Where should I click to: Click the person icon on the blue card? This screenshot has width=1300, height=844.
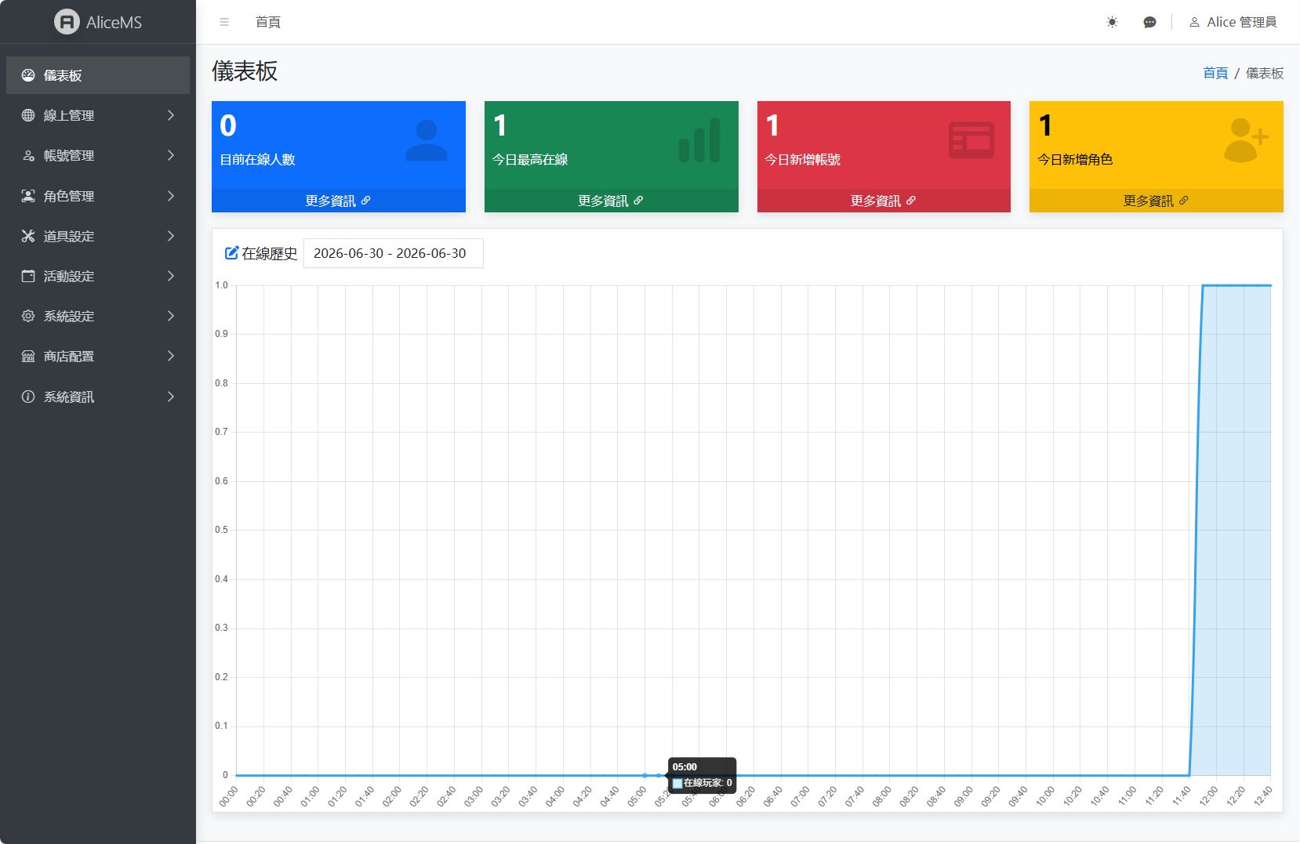pos(427,140)
